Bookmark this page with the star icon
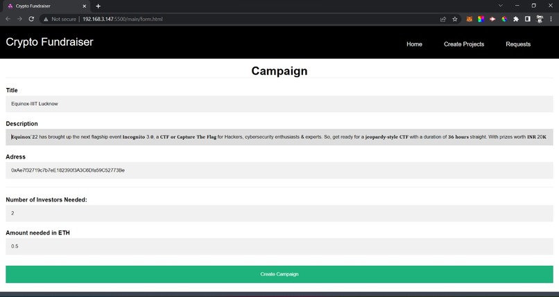The width and height of the screenshot is (559, 297). click(455, 19)
